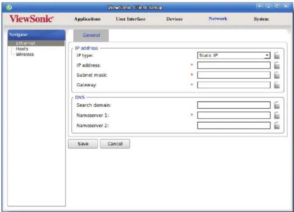Image resolution: width=294 pixels, height=212 pixels.
Task: Focus the Subnet mask input field
Action: click(234, 75)
